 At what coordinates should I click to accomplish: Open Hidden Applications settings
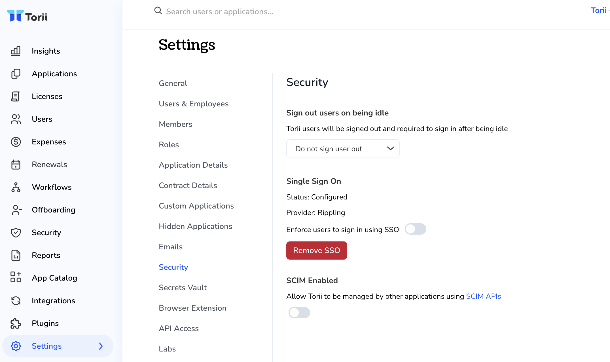coord(195,226)
